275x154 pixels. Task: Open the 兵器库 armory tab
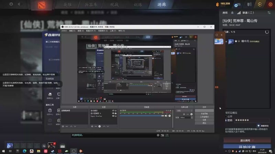pos(91,4)
